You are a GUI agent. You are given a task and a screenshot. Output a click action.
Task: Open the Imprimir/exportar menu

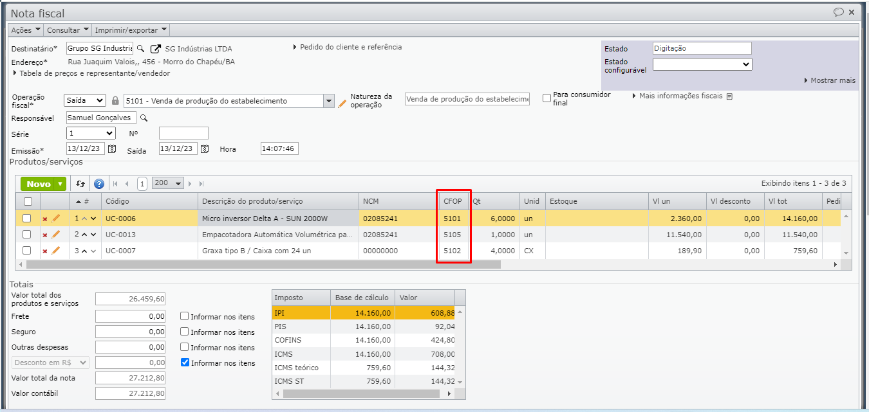click(131, 30)
